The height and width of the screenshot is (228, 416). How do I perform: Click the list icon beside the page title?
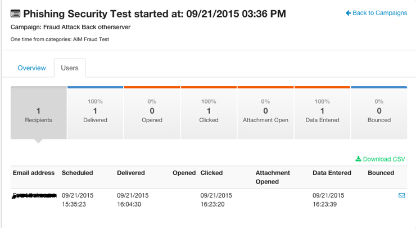pyautogui.click(x=16, y=14)
